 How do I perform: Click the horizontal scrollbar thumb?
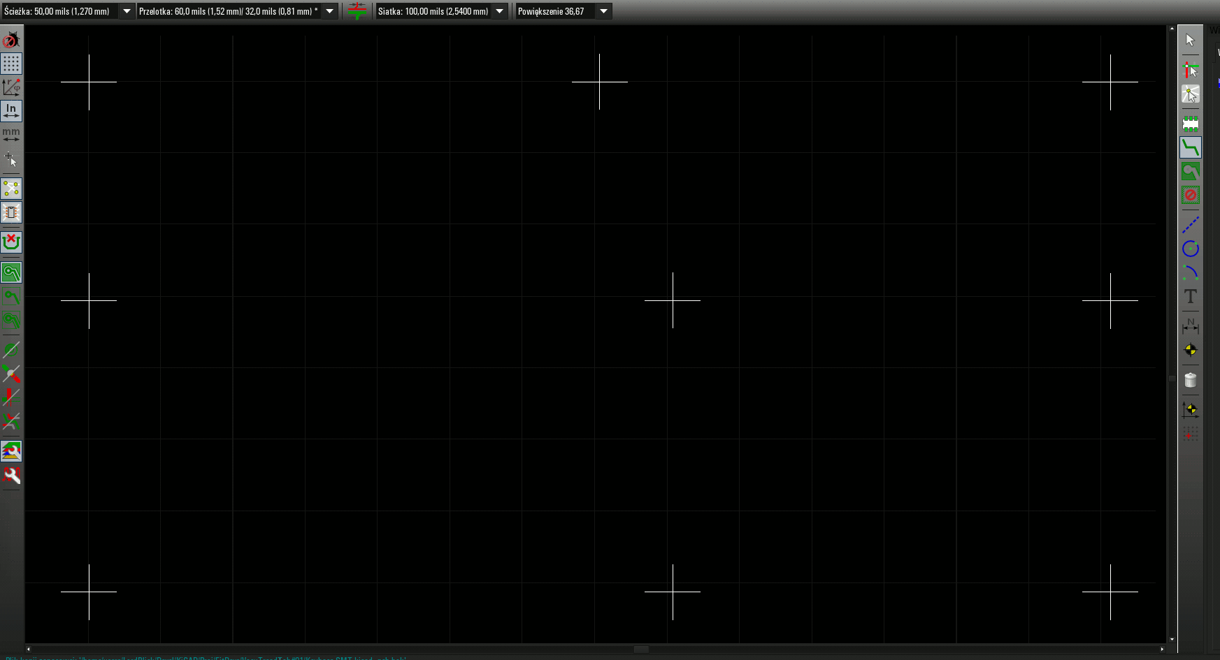tap(641, 649)
